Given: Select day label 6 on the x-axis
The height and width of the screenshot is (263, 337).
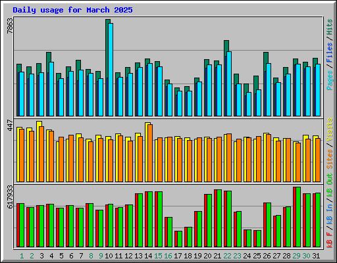Looking at the screenshot, I should pyautogui.click(x=71, y=256).
